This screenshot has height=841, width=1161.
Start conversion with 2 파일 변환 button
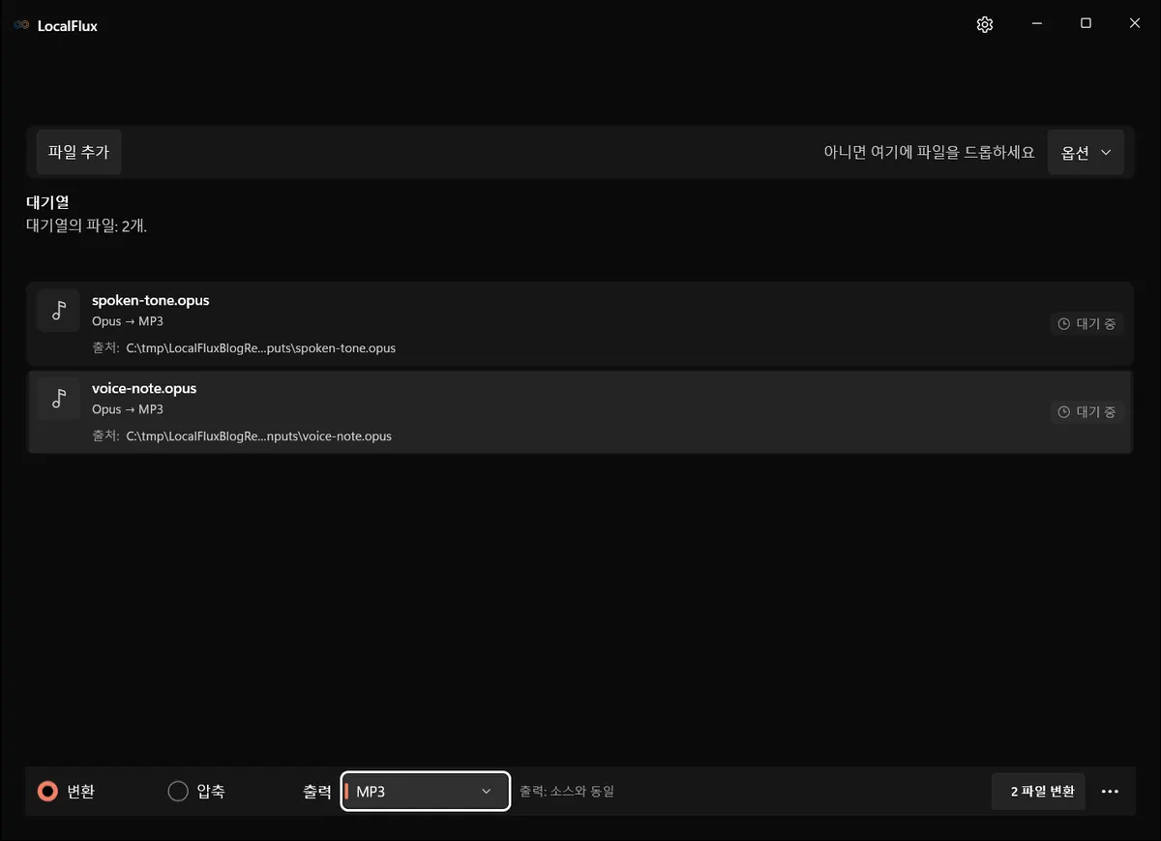1039,792
